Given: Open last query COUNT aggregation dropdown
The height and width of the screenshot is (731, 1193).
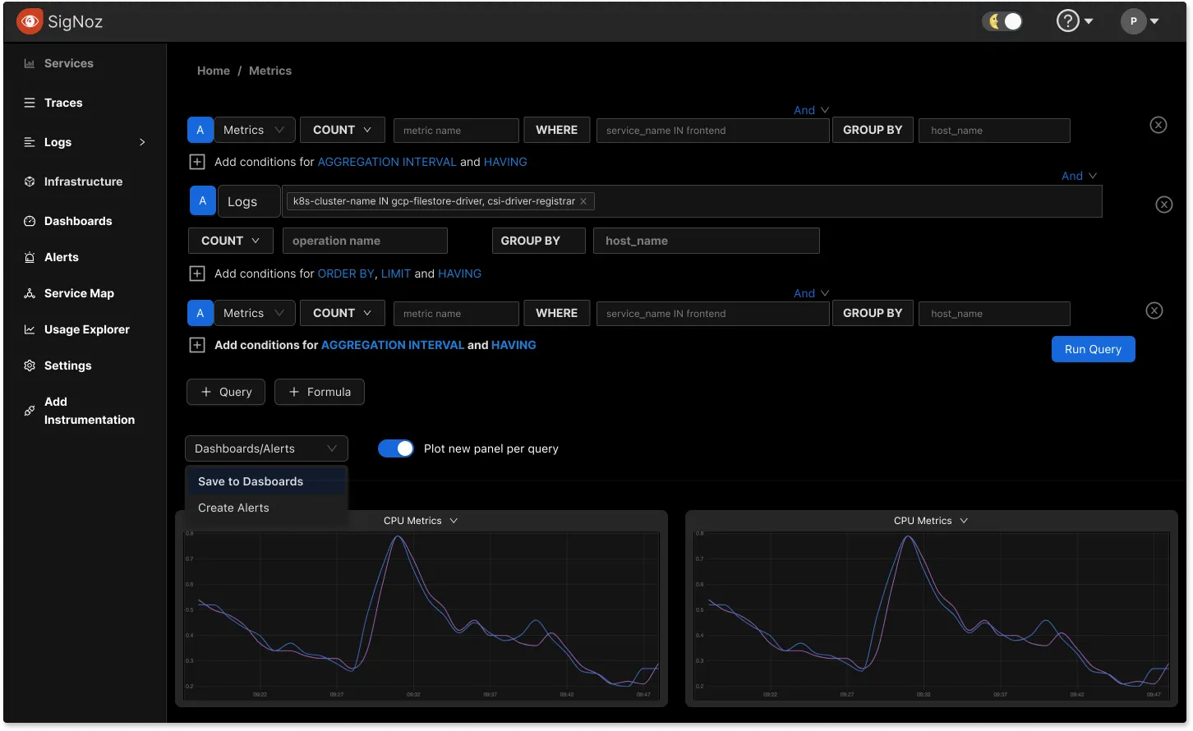Looking at the screenshot, I should 342,313.
